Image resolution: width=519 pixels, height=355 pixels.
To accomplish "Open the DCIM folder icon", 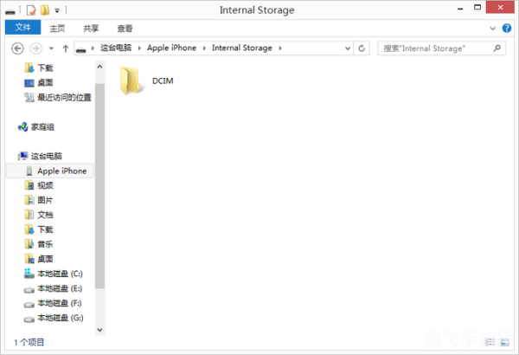I will 132,80.
